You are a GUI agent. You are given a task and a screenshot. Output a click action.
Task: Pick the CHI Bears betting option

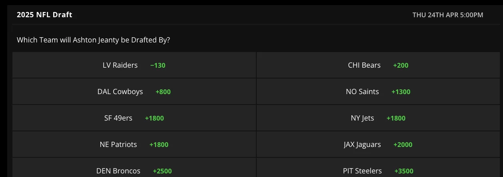tap(378, 65)
